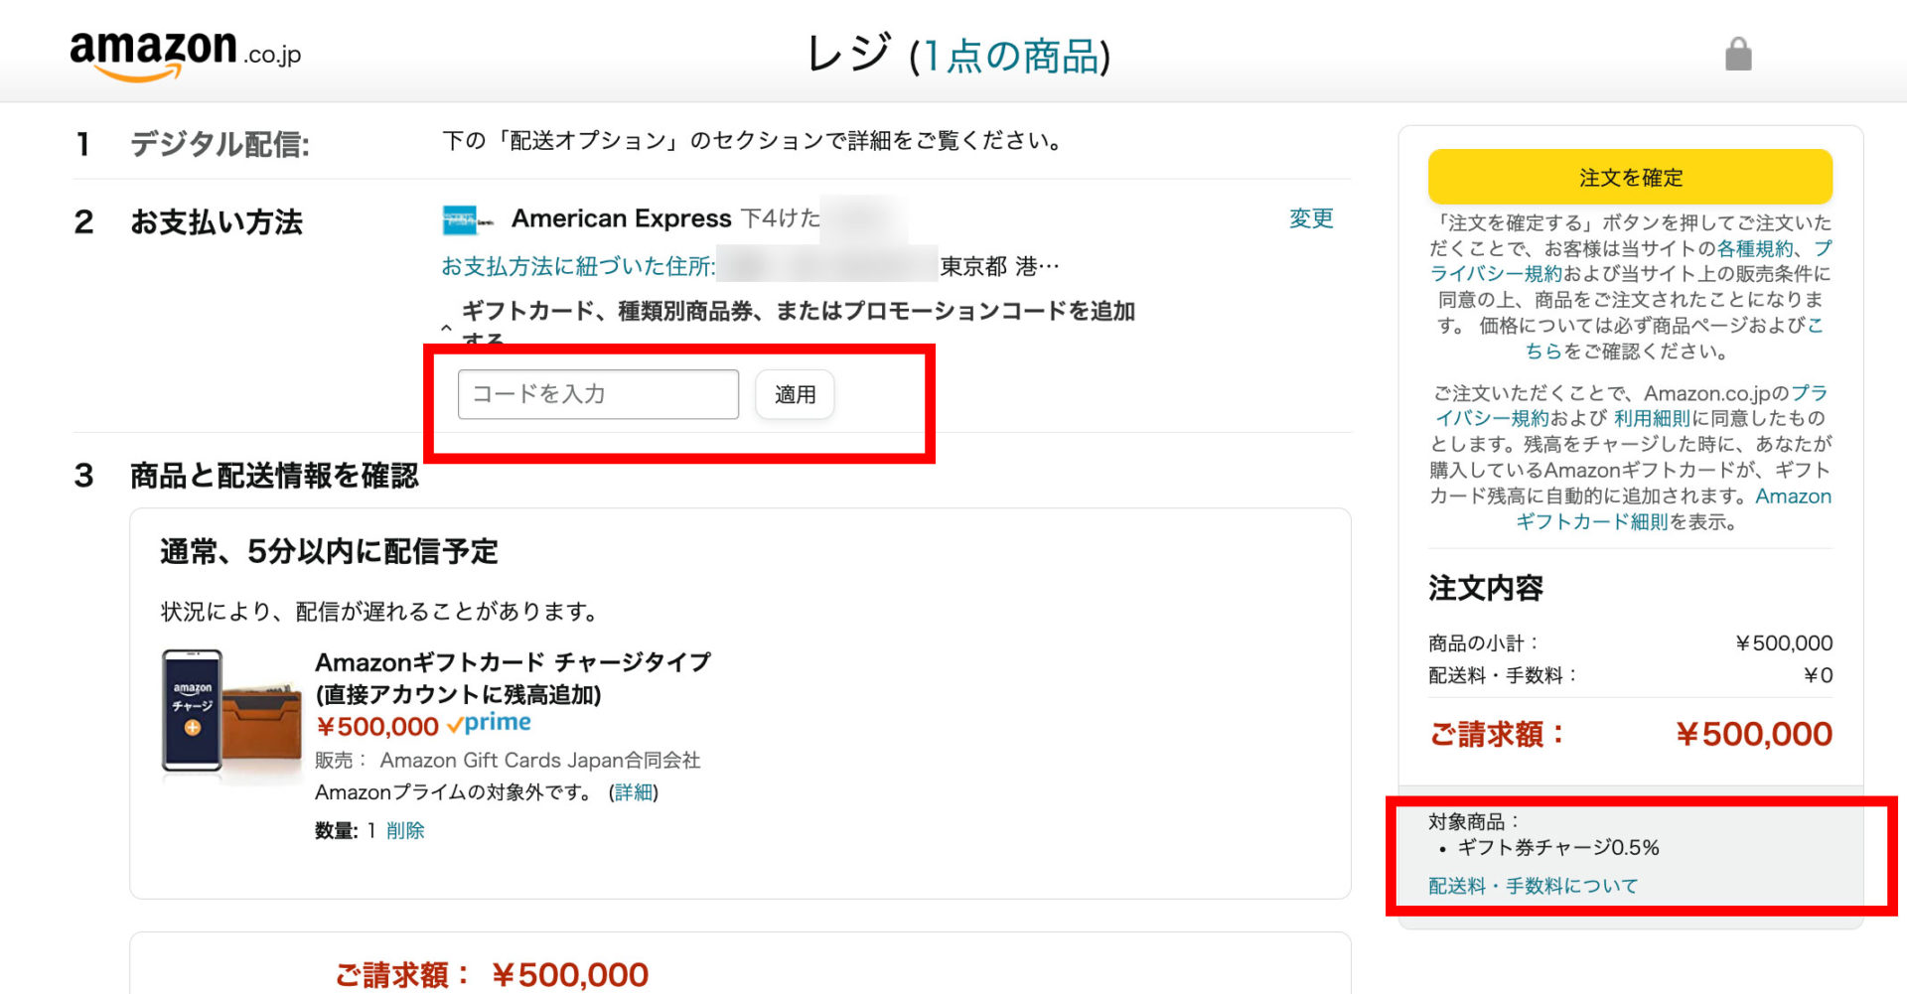
Task: Click the 詳細 link after Prime notice
Action: (633, 792)
